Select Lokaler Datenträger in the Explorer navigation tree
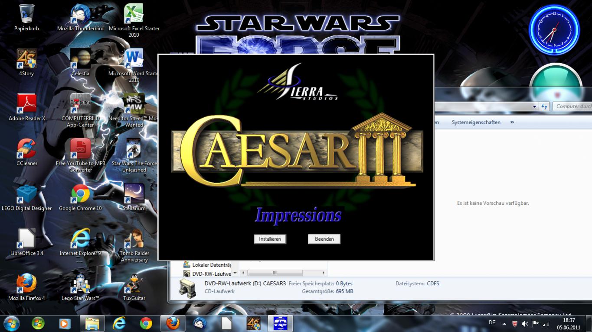Image resolution: width=592 pixels, height=332 pixels. pos(207,265)
